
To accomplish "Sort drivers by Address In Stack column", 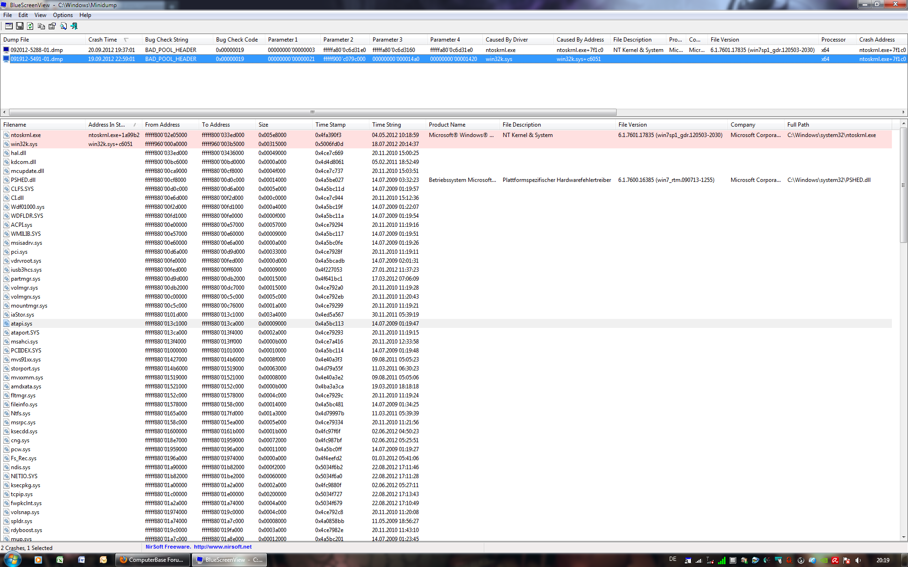I will coord(106,125).
